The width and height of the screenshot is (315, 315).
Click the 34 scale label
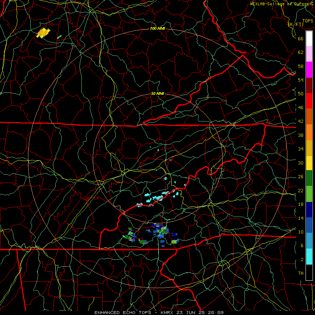(x=301, y=149)
